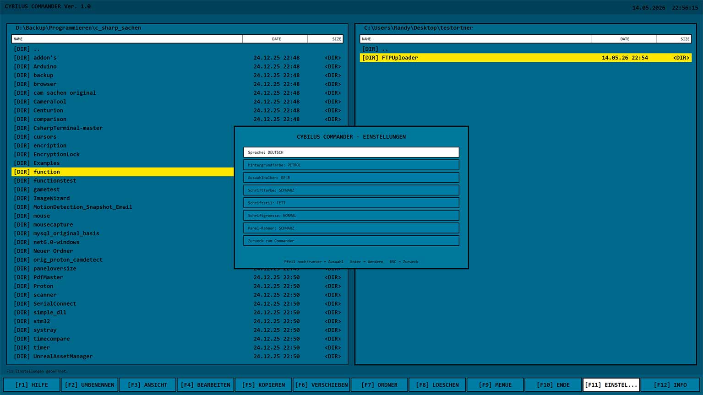703x395 pixels.
Task: Click the F4 BEARBEITEN button
Action: point(206,385)
